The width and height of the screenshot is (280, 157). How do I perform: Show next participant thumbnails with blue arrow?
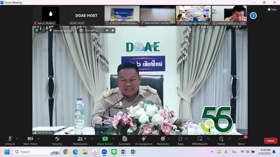pos(253,15)
